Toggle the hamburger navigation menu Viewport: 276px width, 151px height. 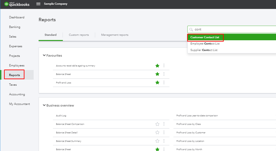pos(38,4)
